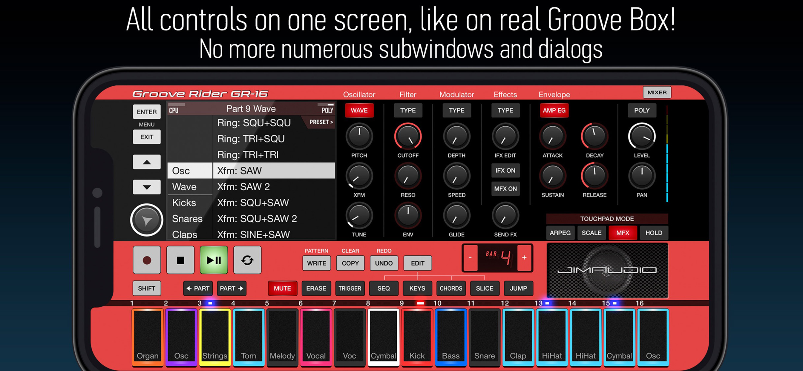Click the PITCH knob
803x371 pixels.
(x=359, y=136)
